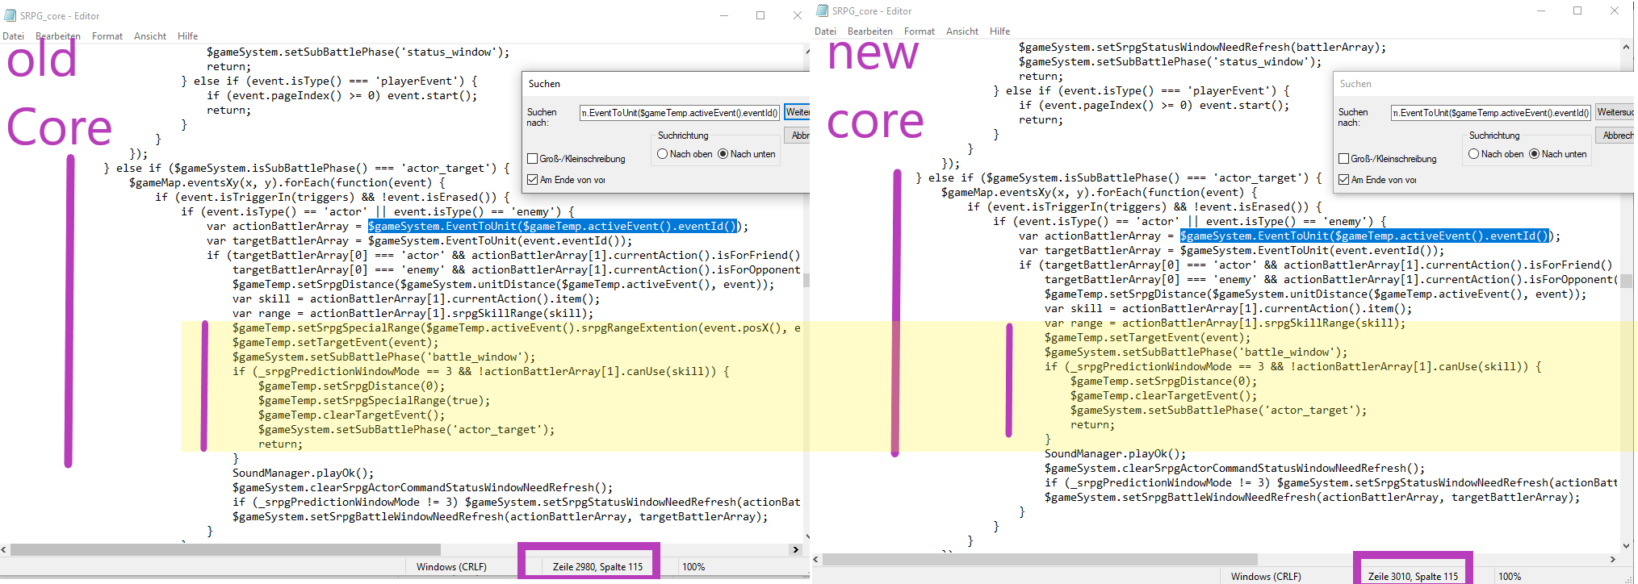Open Bearbeiten menu in right editor window
Viewport: 1638px width, 584px height.
pyautogui.click(x=870, y=31)
